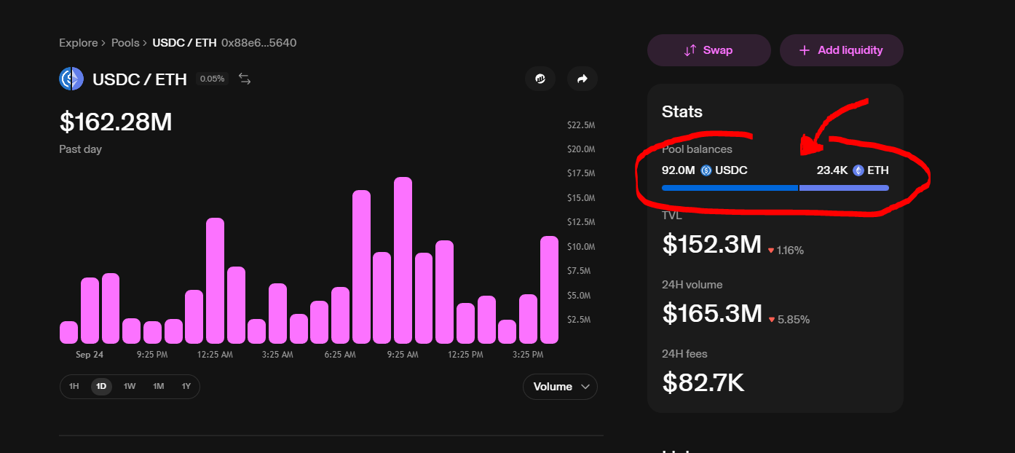The image size is (1015, 453).
Task: Select the 1H time range
Action: 74,386
